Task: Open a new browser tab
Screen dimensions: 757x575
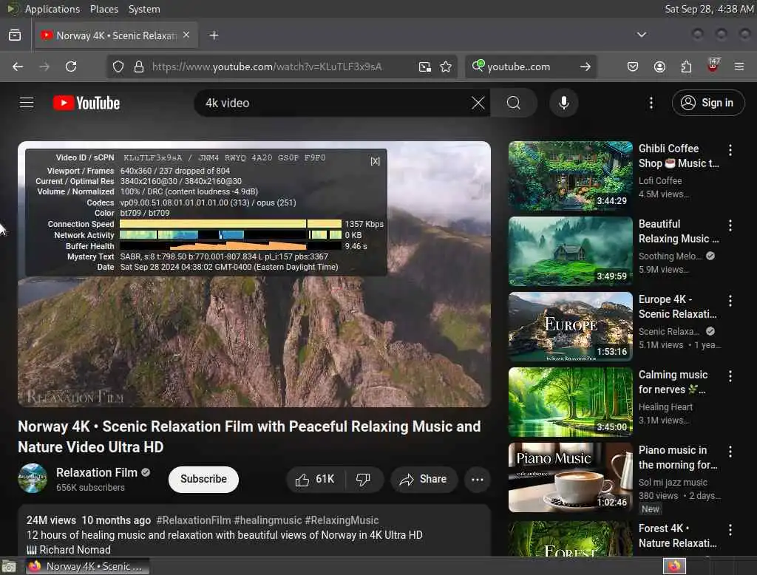Action: coord(214,35)
